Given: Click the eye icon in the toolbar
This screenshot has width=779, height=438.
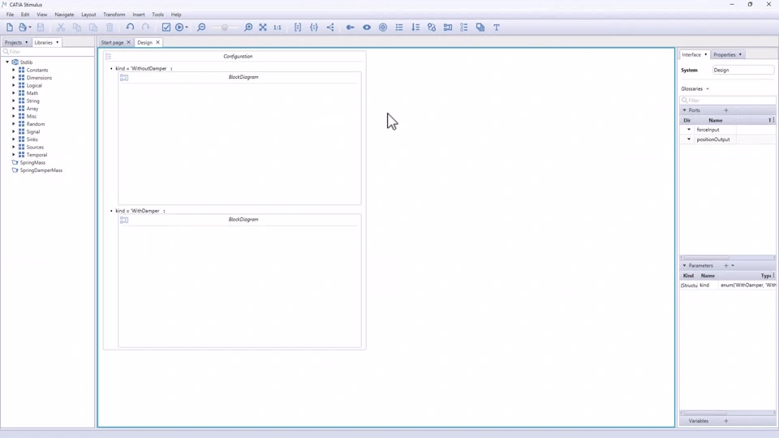Looking at the screenshot, I should [367, 28].
